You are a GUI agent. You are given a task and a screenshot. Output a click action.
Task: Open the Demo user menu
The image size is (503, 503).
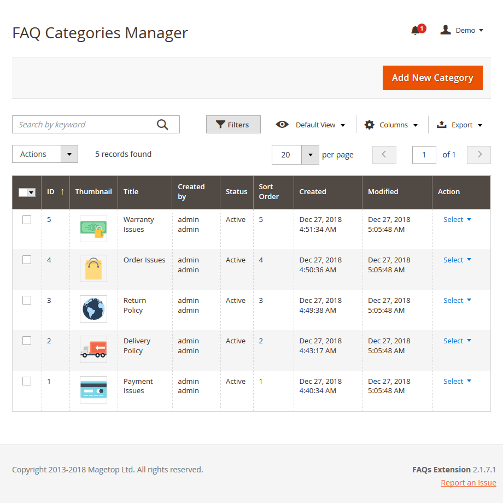pyautogui.click(x=465, y=30)
